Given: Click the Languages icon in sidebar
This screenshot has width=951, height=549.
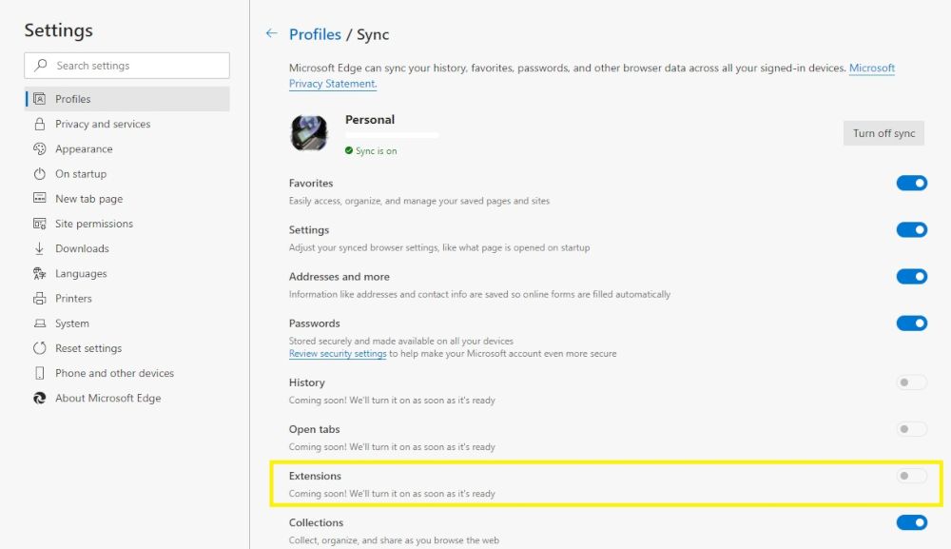Looking at the screenshot, I should pyautogui.click(x=39, y=273).
